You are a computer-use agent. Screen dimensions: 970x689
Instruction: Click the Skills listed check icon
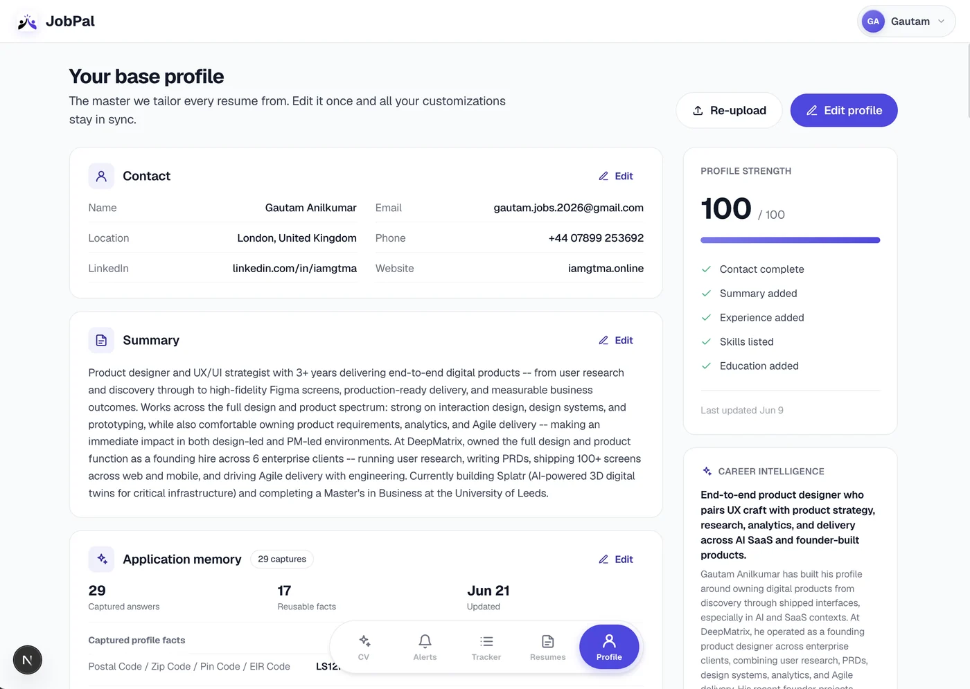706,341
